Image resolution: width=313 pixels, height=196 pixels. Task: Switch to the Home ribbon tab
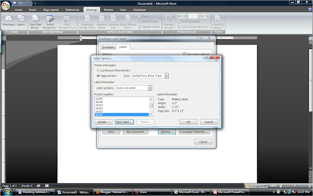coord(19,10)
